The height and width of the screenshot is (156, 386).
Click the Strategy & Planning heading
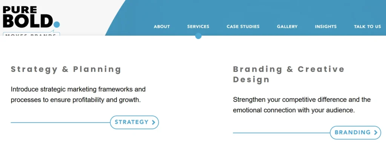[x=66, y=69]
